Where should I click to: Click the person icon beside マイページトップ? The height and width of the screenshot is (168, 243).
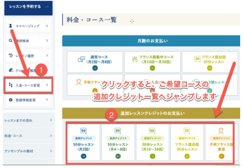(x=10, y=26)
